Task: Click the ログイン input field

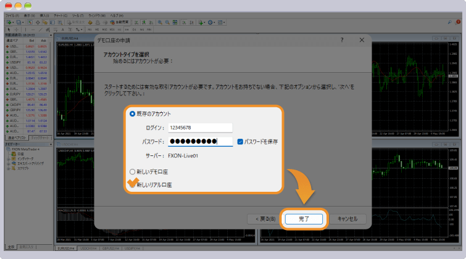Action: coord(201,128)
